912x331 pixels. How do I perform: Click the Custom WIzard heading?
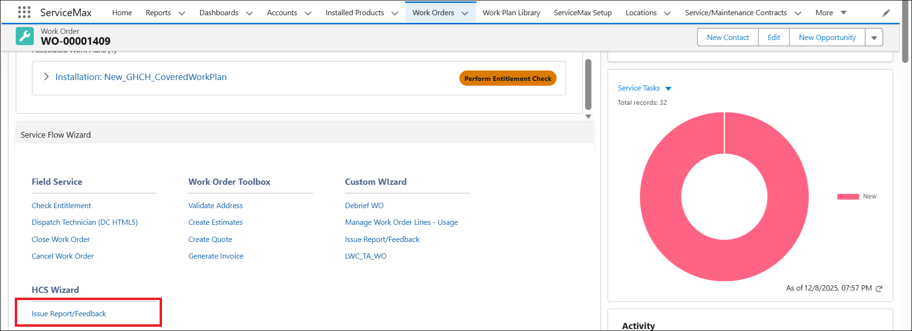375,182
